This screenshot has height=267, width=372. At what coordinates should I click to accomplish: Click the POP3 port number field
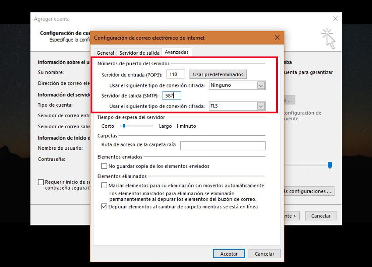pos(175,74)
